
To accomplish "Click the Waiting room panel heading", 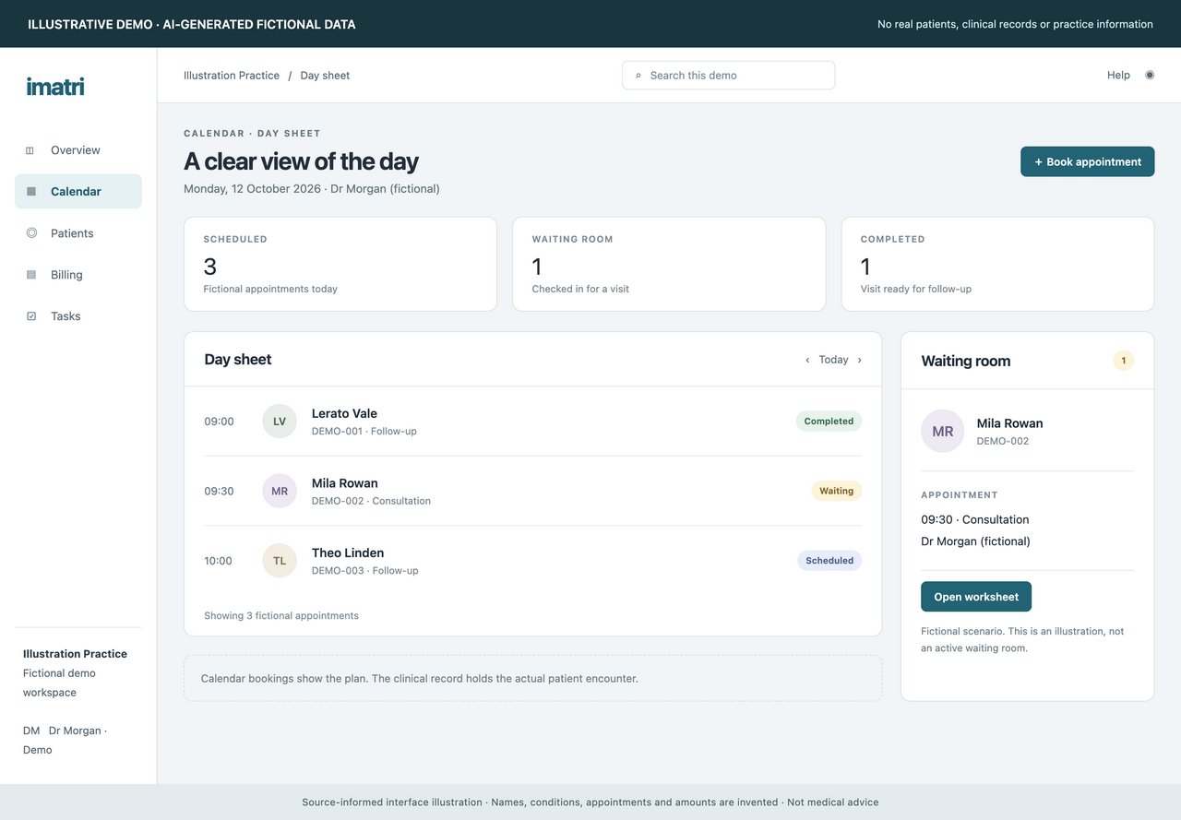I will coord(966,361).
